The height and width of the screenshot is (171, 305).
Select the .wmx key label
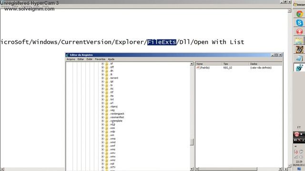point(112,157)
